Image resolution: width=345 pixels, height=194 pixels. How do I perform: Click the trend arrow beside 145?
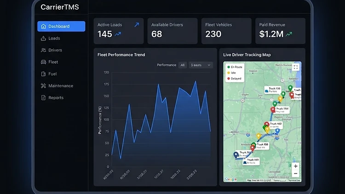coord(118,34)
